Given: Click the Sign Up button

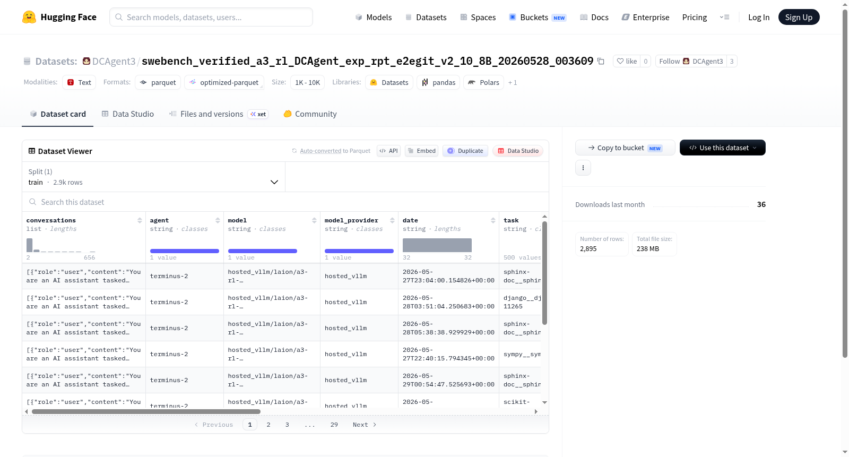Looking at the screenshot, I should coord(799,17).
